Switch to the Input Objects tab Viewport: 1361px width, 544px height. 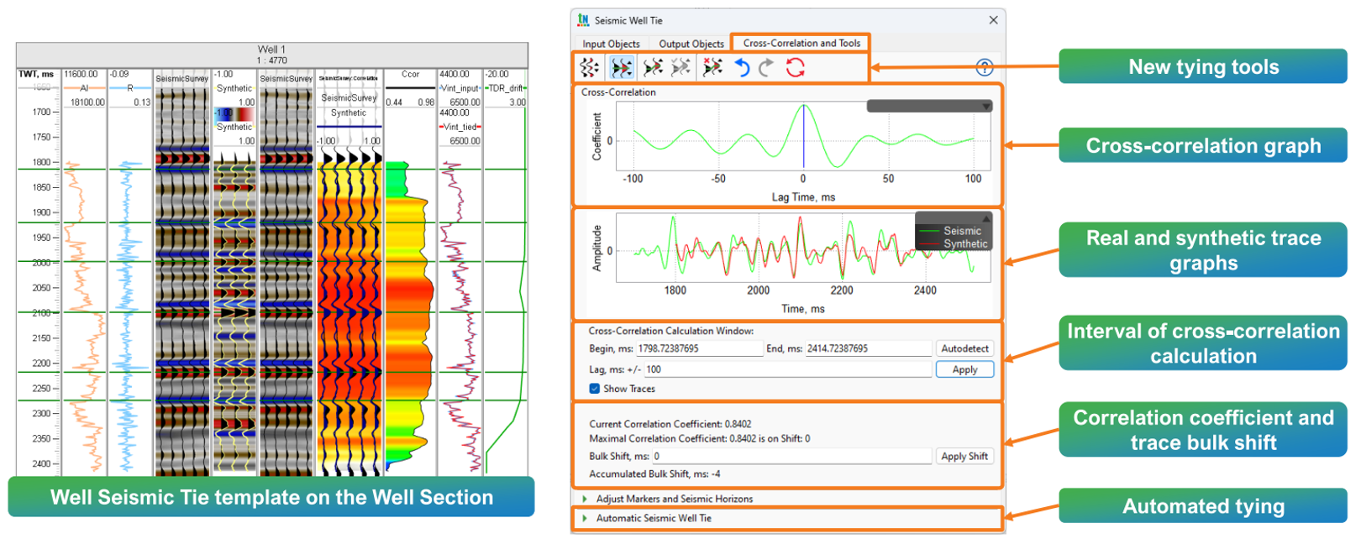611,44
